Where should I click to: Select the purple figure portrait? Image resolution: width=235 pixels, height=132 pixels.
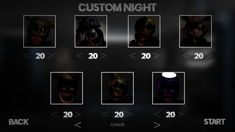[168, 88]
